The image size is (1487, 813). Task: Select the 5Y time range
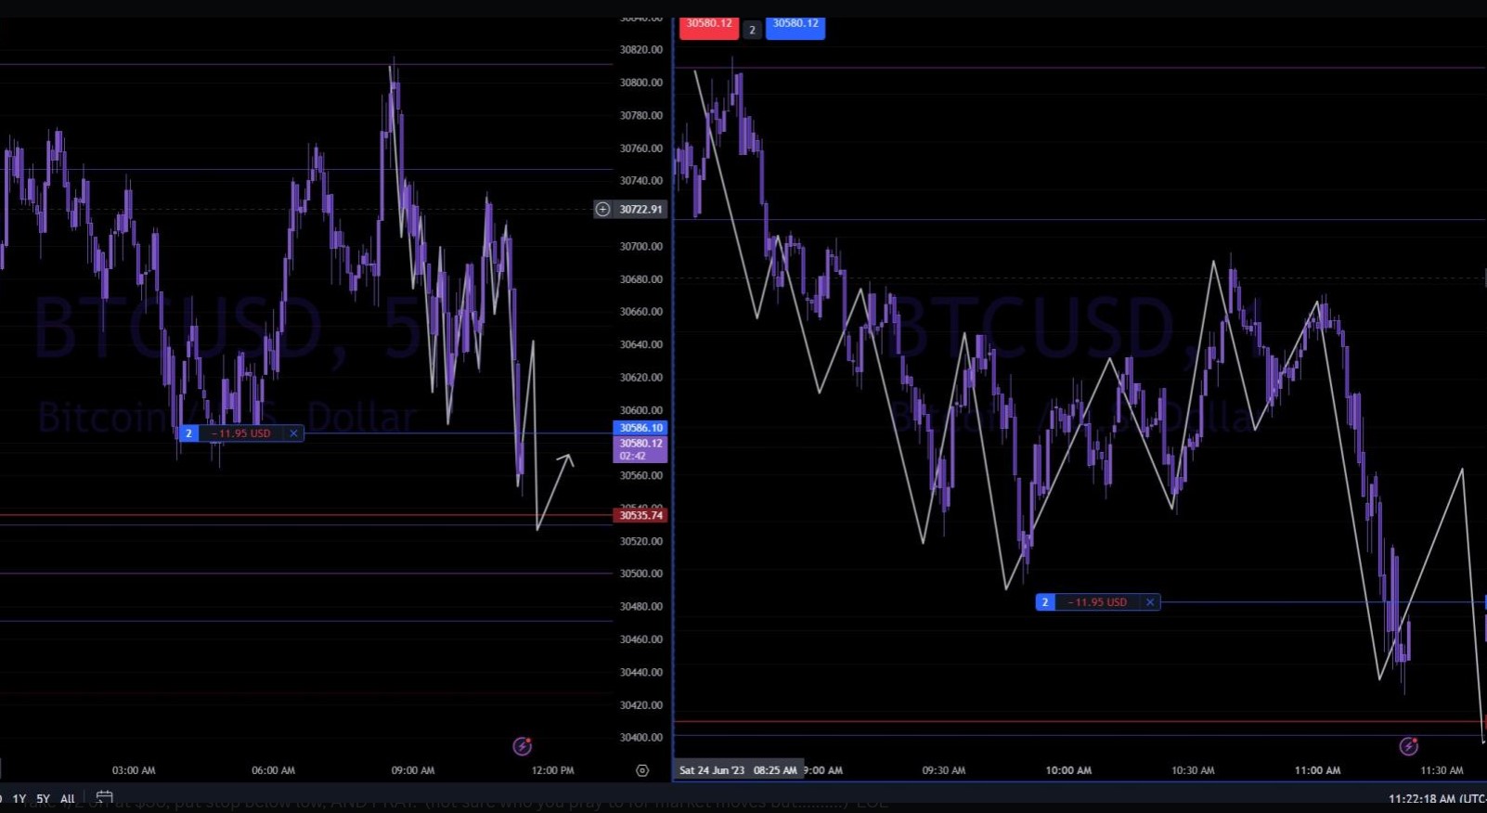pos(43,798)
